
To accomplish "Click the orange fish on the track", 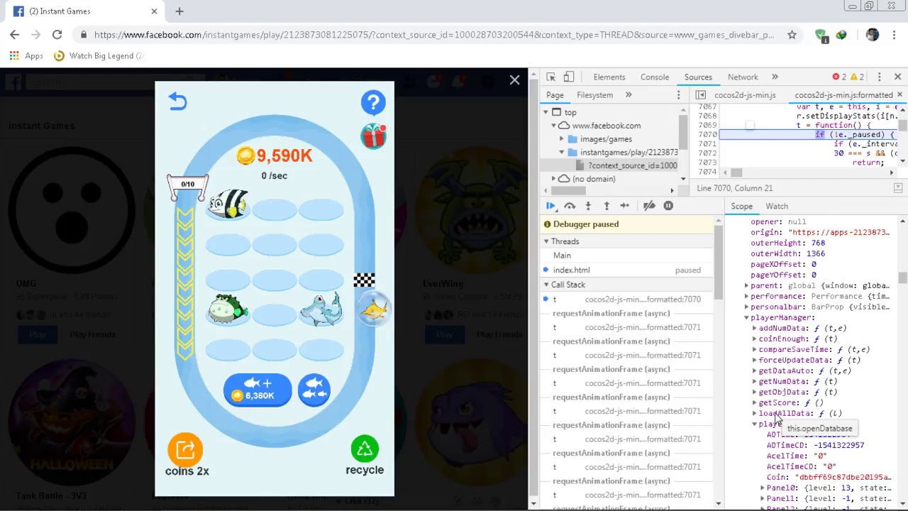I will pos(374,309).
